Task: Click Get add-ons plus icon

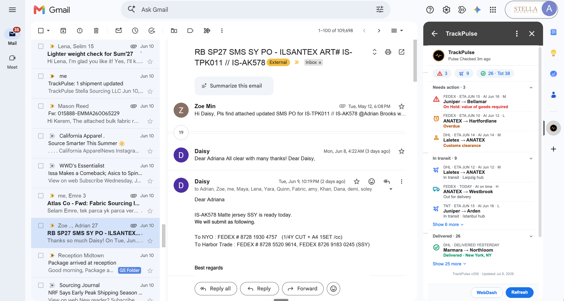Action: 554,149
